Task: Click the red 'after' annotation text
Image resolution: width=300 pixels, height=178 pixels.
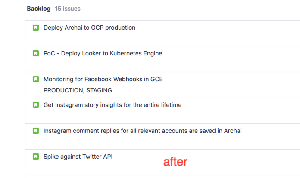Action: click(175, 162)
